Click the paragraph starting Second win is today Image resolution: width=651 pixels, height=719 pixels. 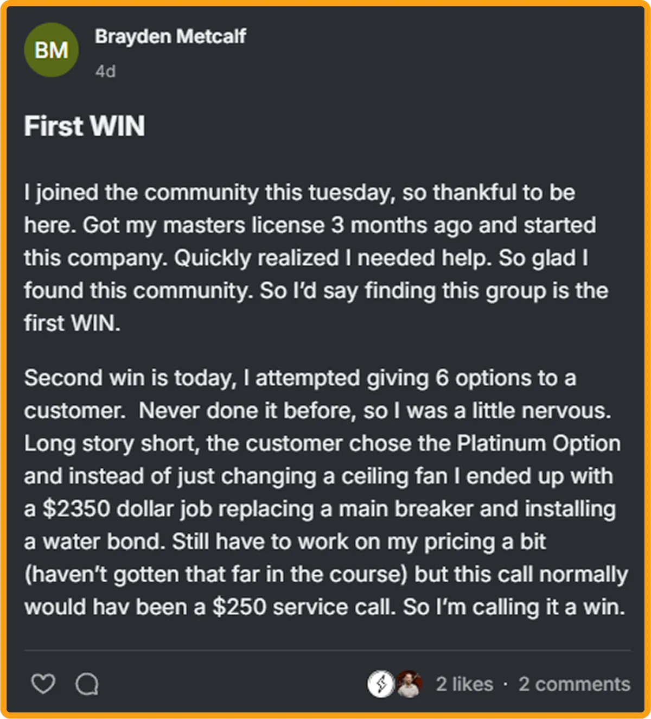[x=326, y=492]
